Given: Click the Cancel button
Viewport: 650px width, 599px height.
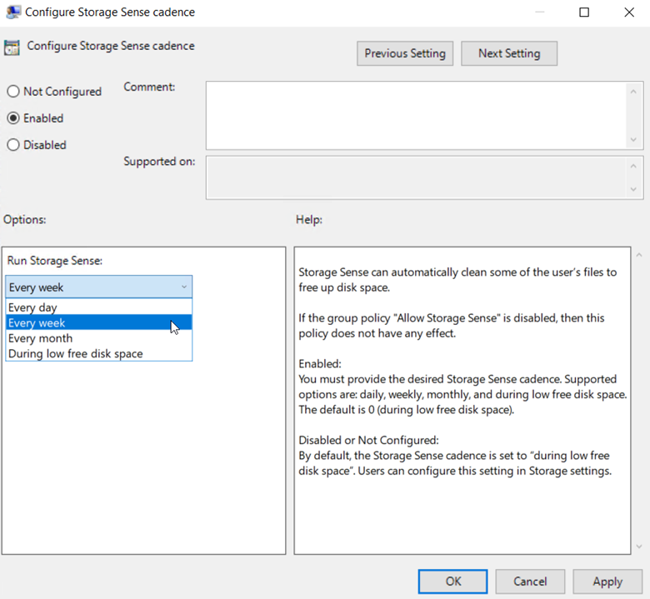Looking at the screenshot, I should tap(530, 582).
